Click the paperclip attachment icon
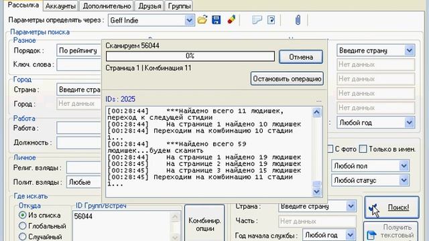429x241 pixels. tap(298, 20)
